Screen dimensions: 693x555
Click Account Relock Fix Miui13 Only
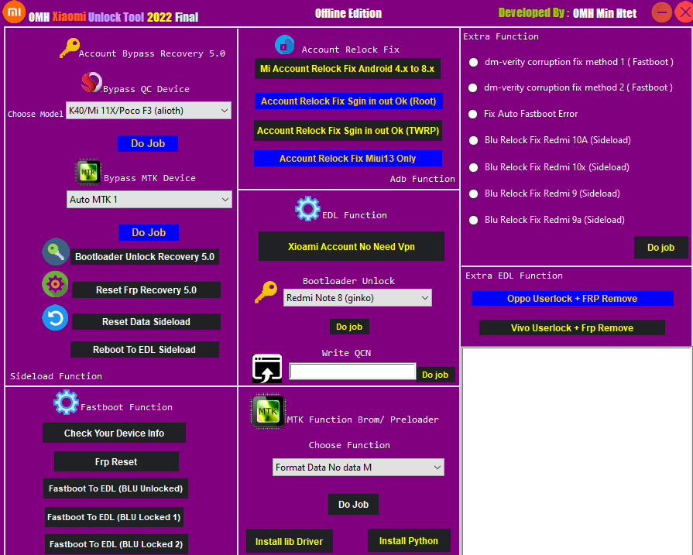pyautogui.click(x=348, y=158)
